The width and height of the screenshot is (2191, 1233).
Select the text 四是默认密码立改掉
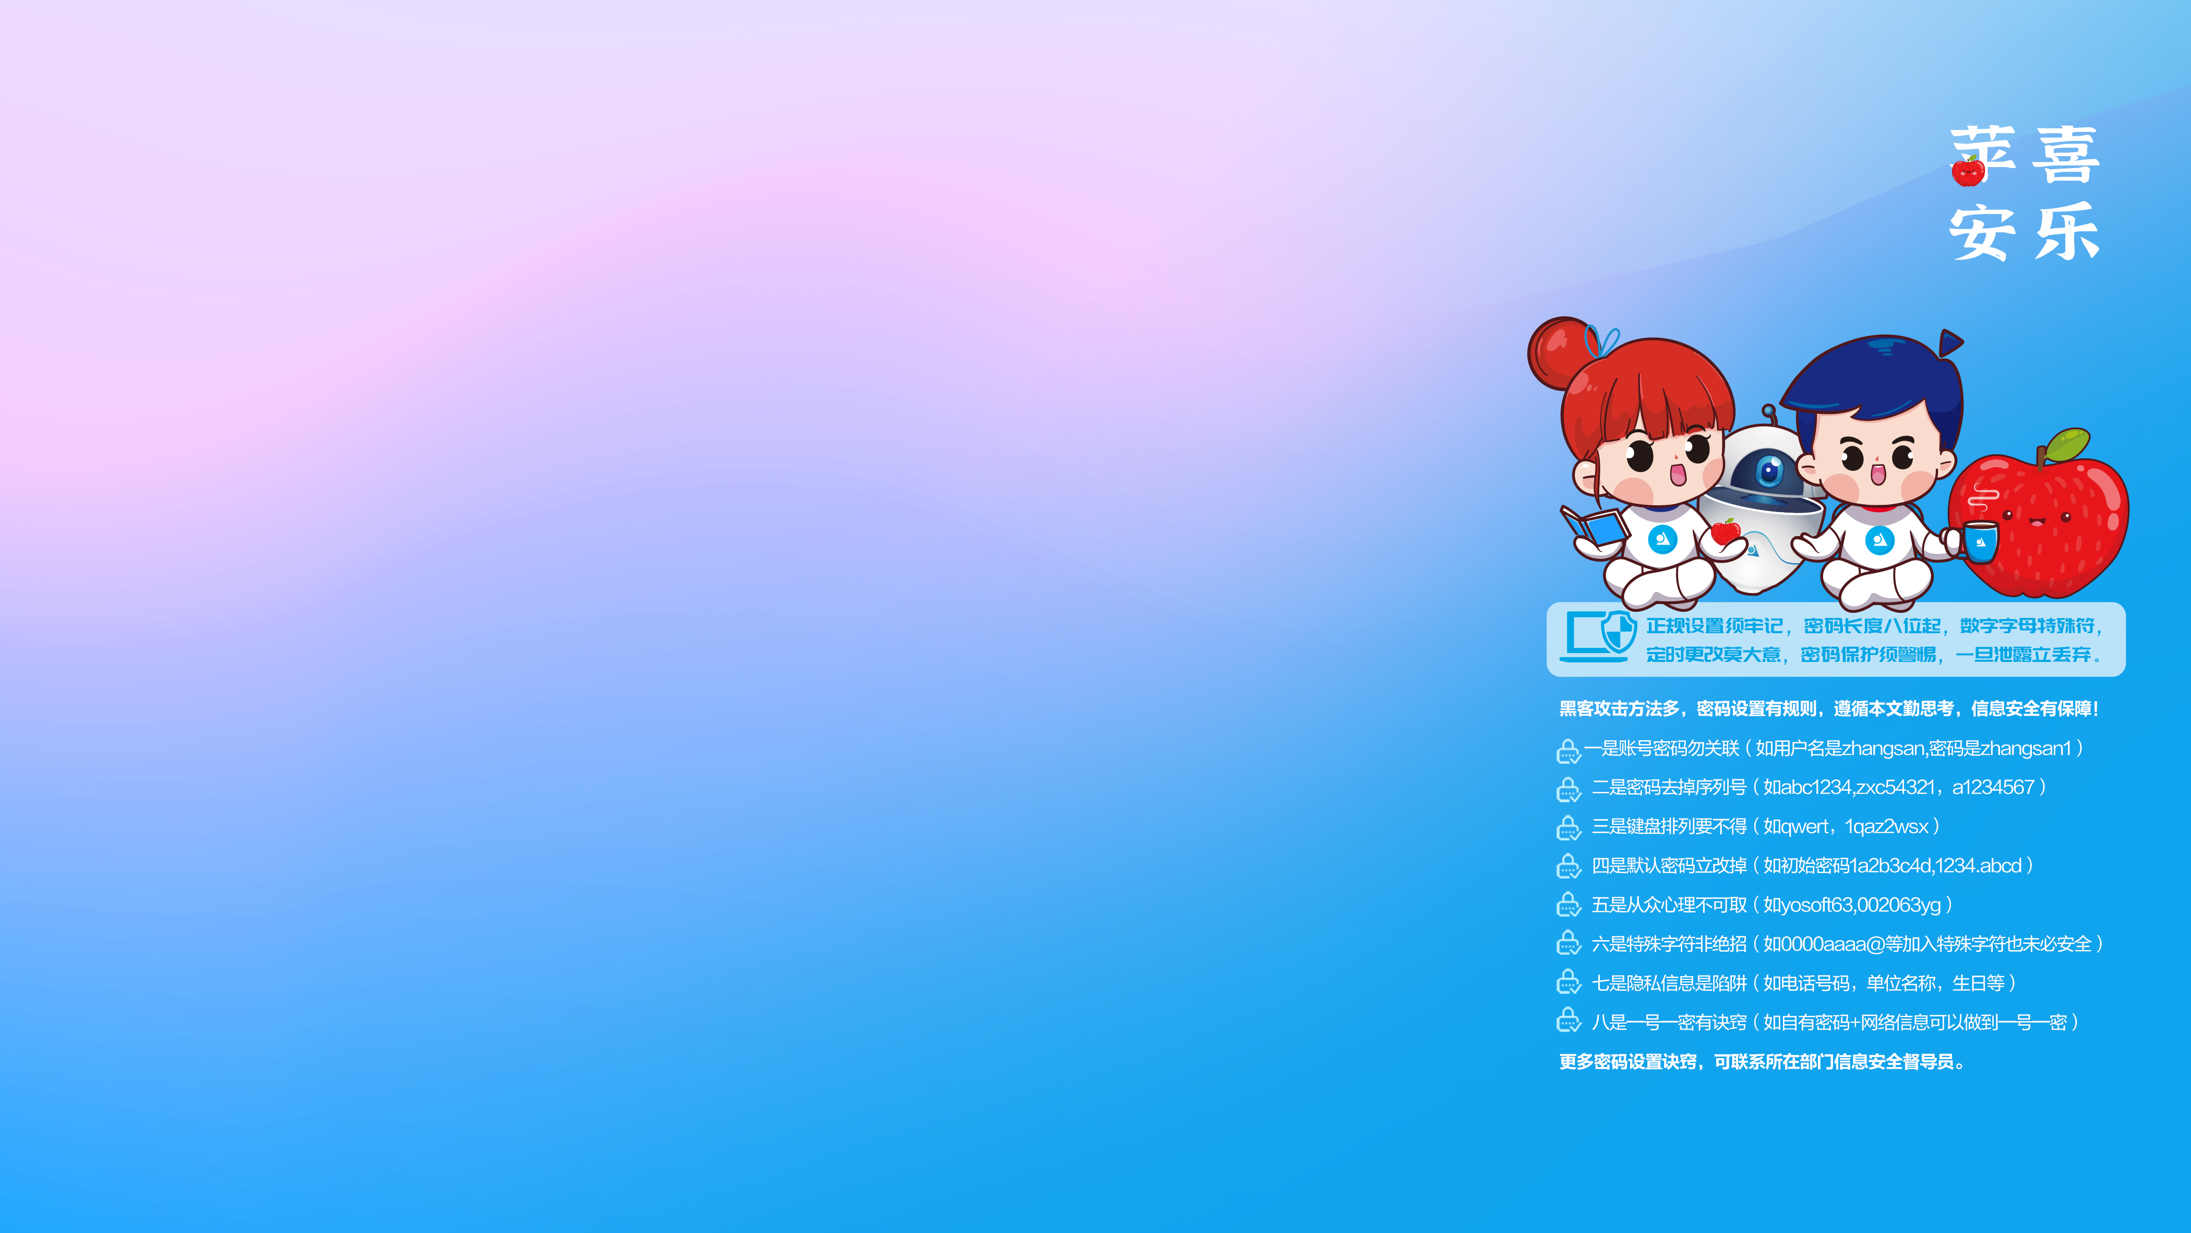point(1669,866)
